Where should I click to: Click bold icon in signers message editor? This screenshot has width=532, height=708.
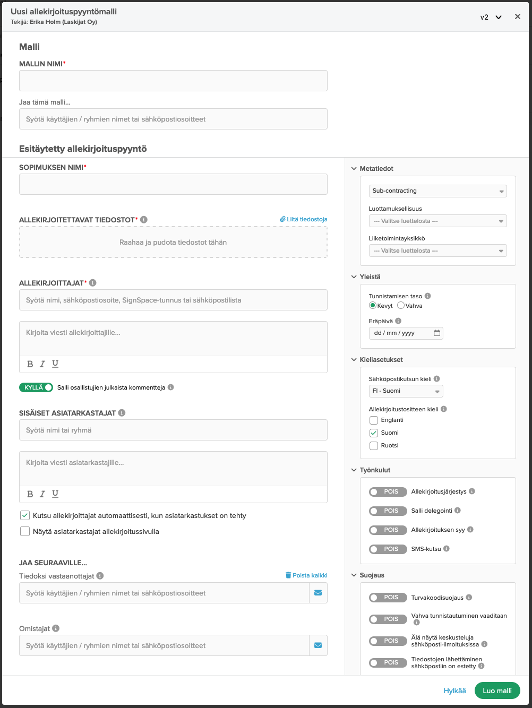(30, 364)
